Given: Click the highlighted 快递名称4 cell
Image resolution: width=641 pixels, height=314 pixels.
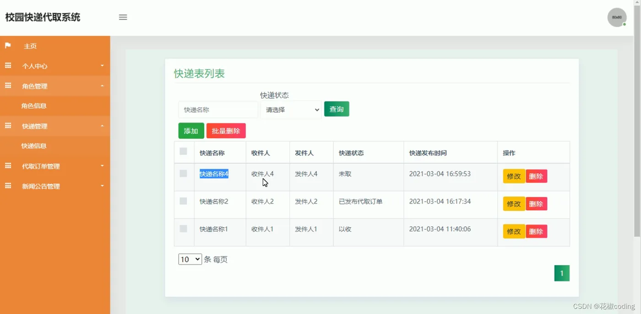Looking at the screenshot, I should (x=214, y=174).
